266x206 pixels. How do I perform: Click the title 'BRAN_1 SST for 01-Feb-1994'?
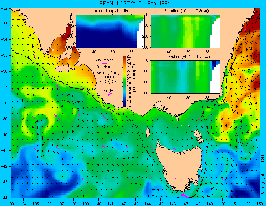(x=135, y=4)
